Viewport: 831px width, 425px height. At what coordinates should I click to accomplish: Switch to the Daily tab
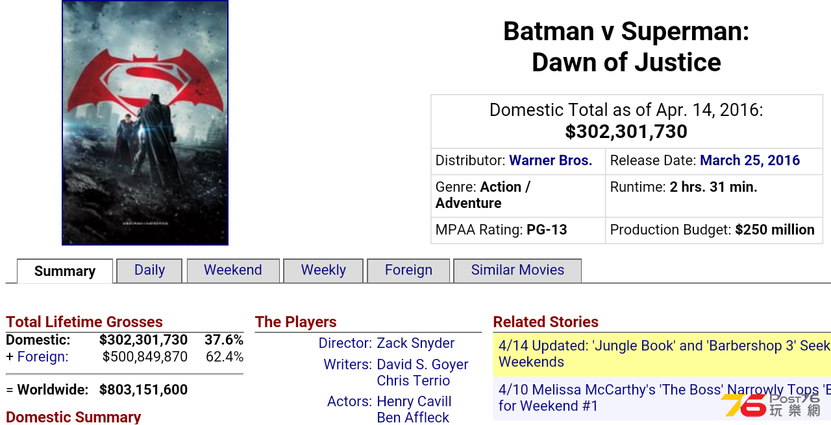click(149, 270)
